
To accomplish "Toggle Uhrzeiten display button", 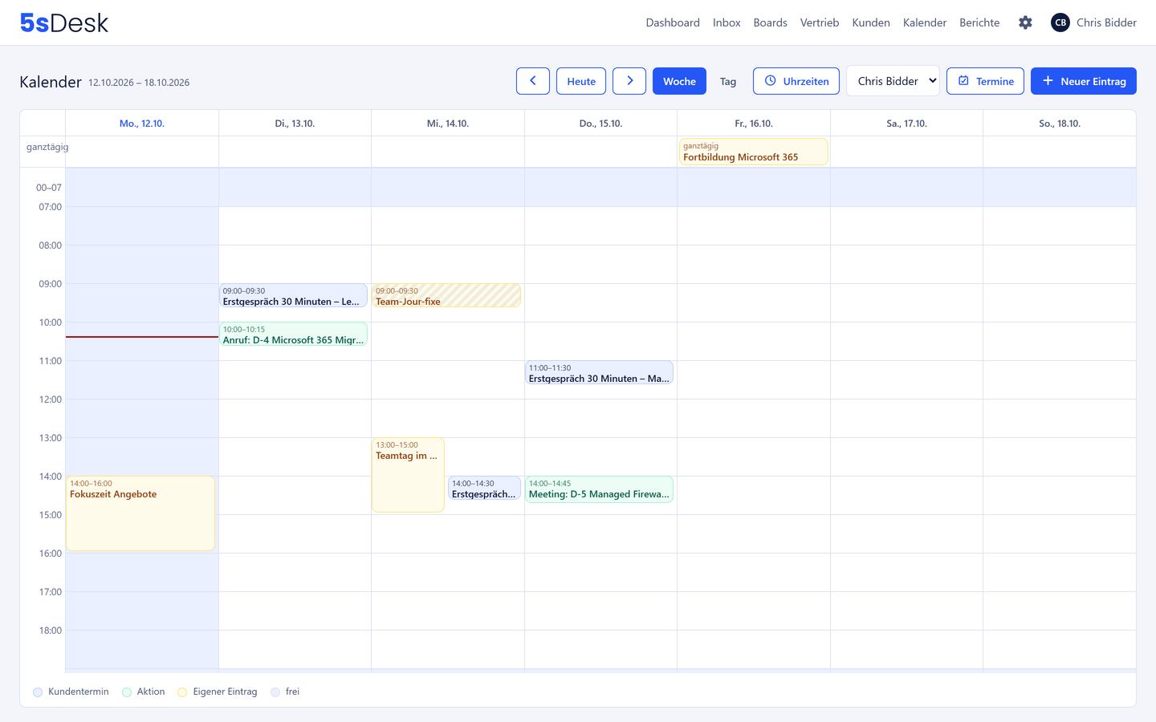I will [796, 81].
